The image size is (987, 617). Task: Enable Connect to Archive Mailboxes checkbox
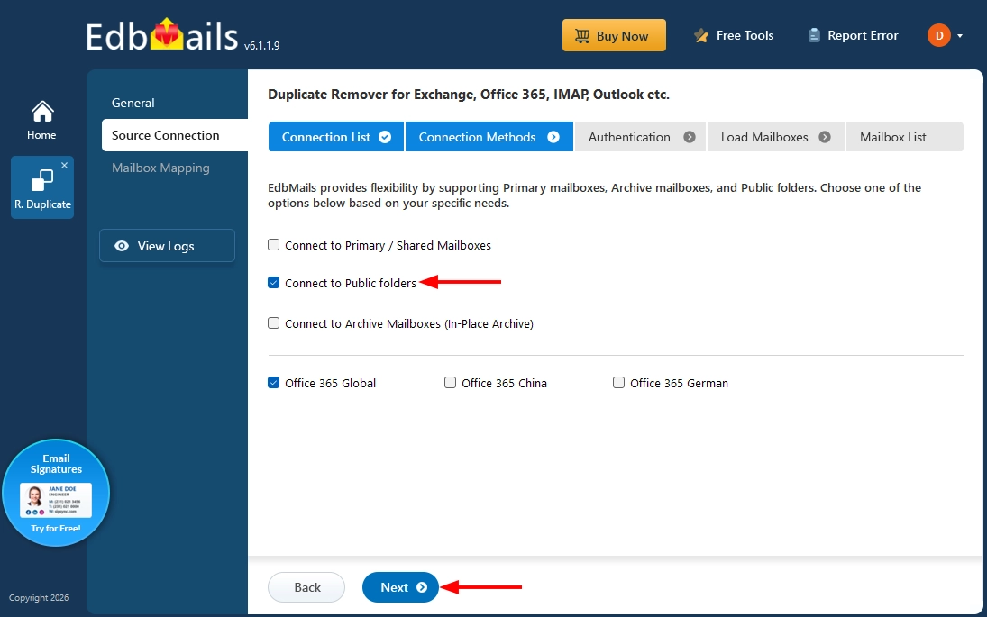point(273,322)
